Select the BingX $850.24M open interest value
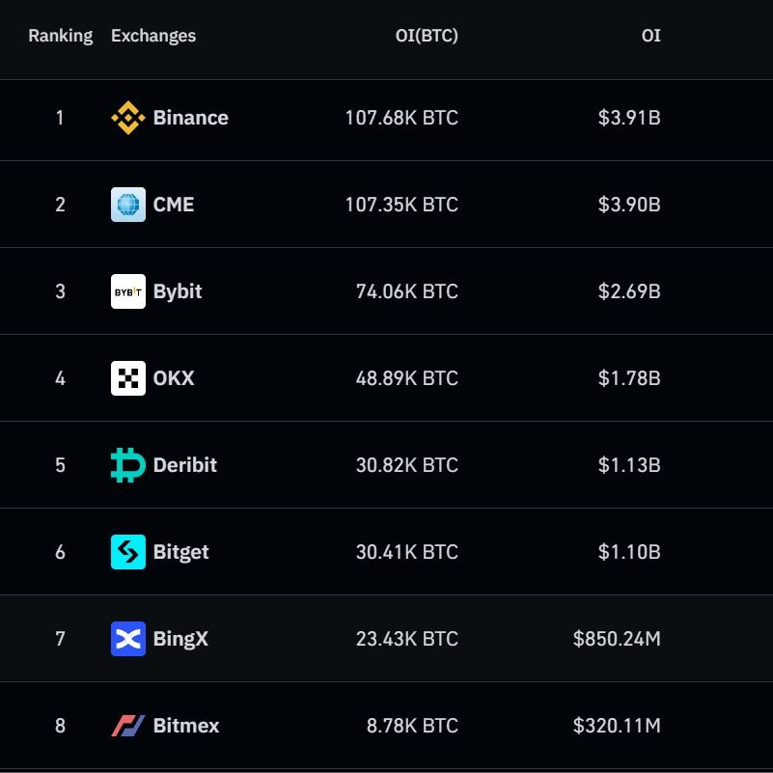This screenshot has width=773, height=773. [x=617, y=639]
